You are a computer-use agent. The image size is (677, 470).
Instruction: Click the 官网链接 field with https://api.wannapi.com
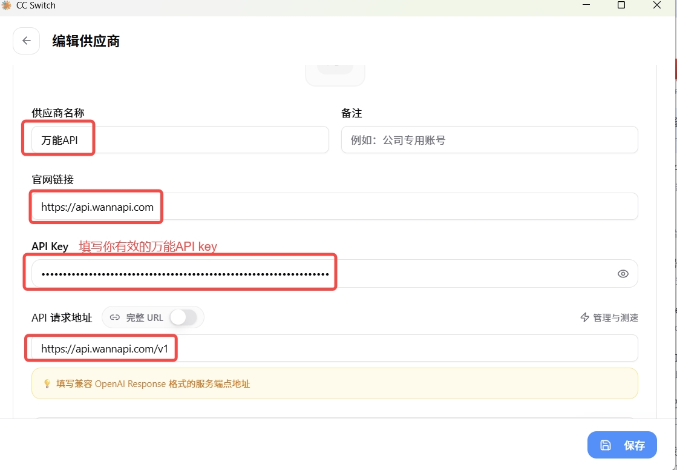(x=335, y=207)
